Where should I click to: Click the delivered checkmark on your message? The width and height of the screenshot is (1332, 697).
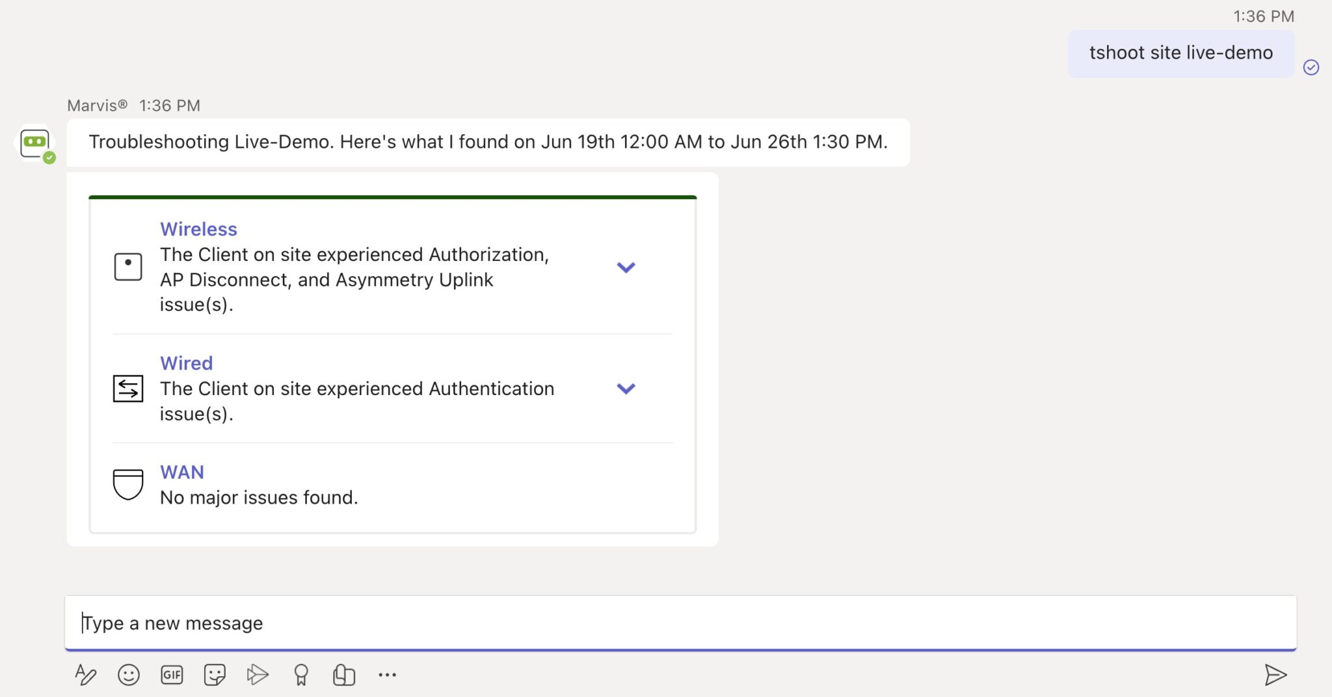[x=1312, y=67]
